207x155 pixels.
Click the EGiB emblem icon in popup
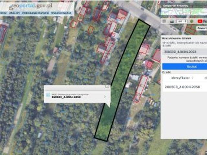pos(48,95)
